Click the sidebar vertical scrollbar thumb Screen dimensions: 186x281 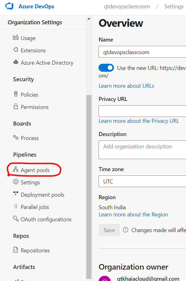89,187
